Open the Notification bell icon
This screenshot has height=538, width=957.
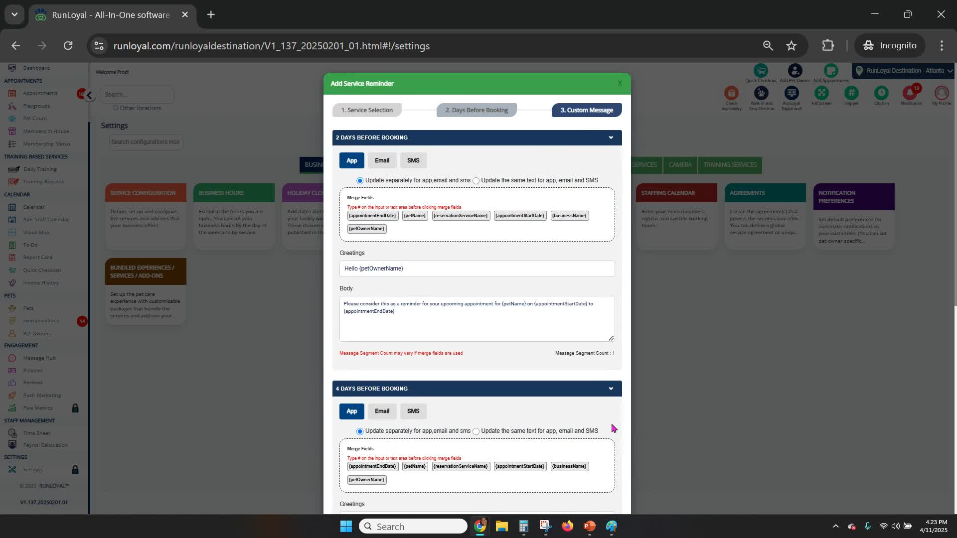point(911,93)
